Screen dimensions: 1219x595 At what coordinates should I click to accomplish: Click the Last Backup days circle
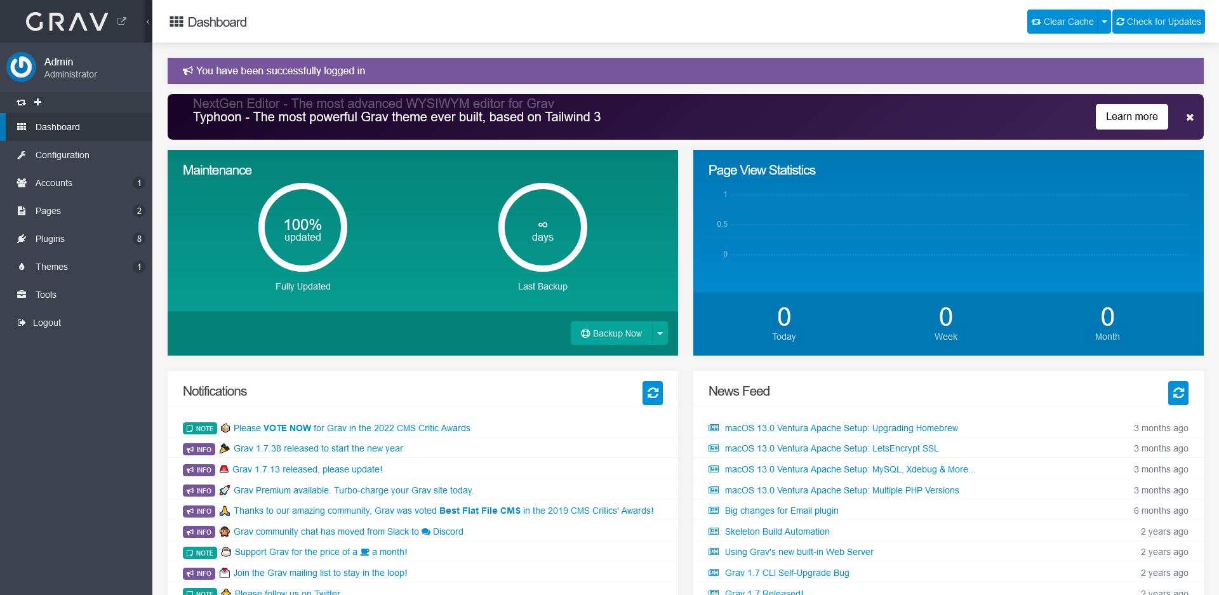tap(543, 227)
